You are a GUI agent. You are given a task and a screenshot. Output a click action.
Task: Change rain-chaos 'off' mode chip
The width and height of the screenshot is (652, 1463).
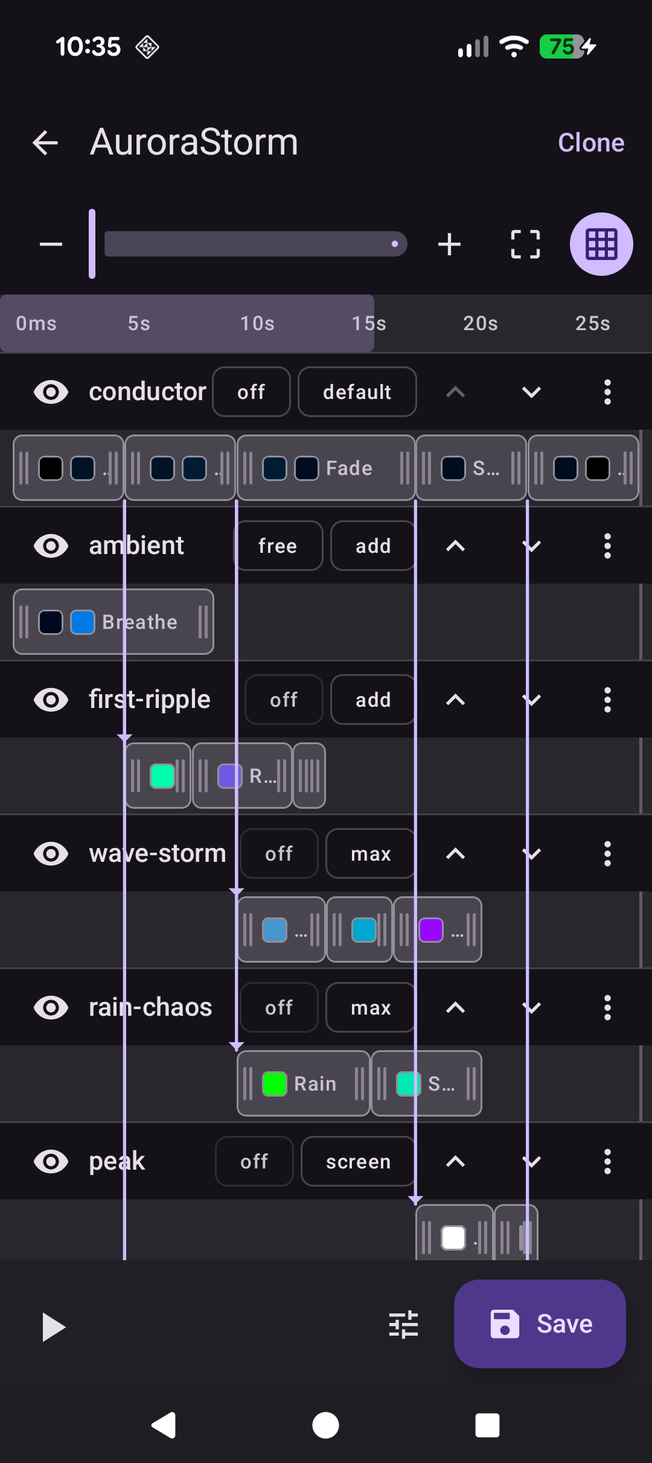point(279,1008)
